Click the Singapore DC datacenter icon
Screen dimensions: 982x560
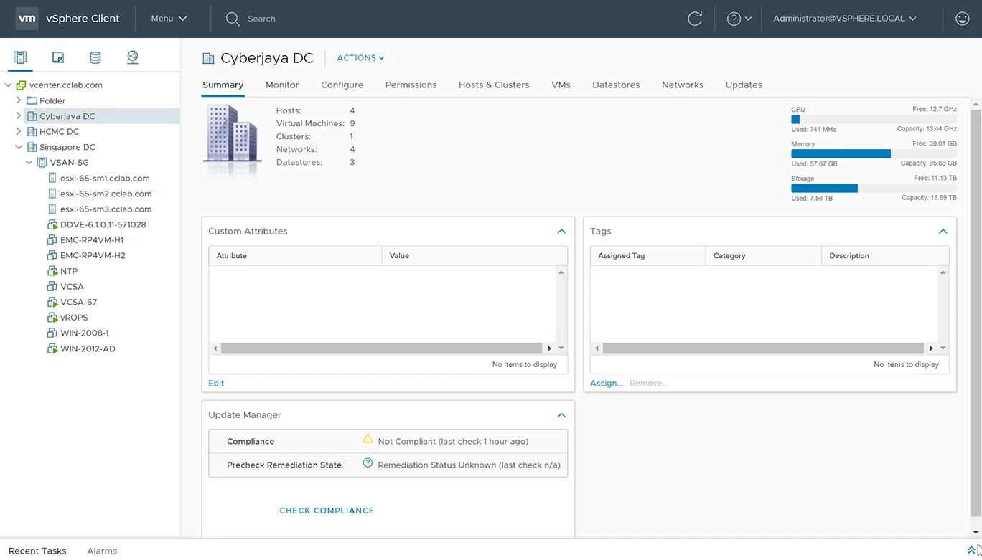pyautogui.click(x=32, y=147)
